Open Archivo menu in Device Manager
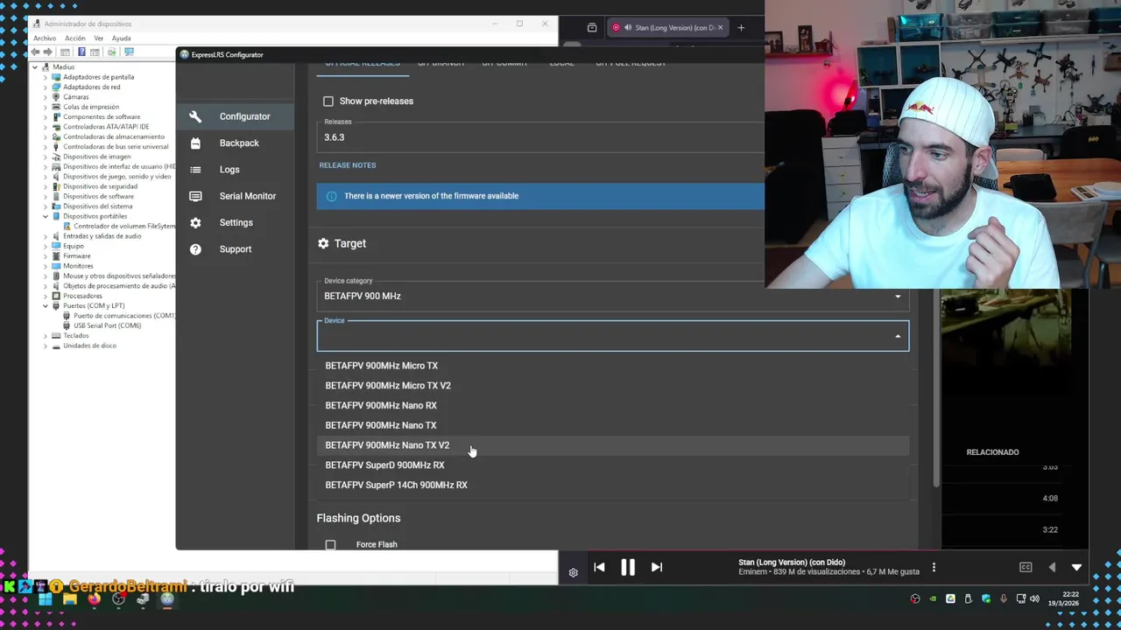 click(45, 38)
